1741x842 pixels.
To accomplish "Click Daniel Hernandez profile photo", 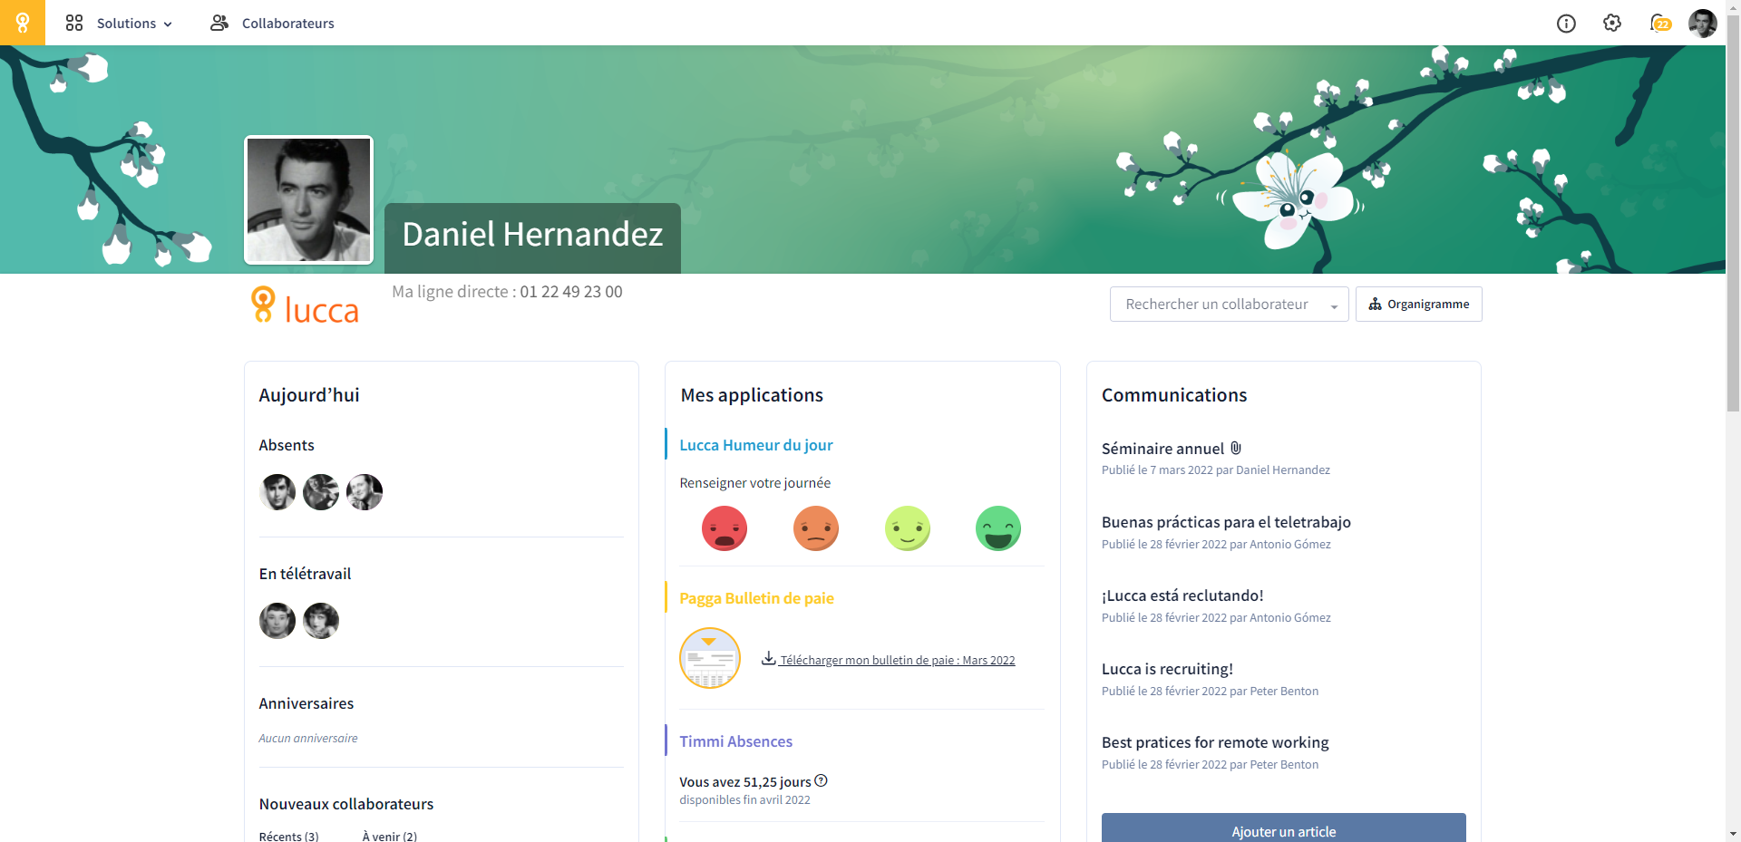I will [x=308, y=199].
